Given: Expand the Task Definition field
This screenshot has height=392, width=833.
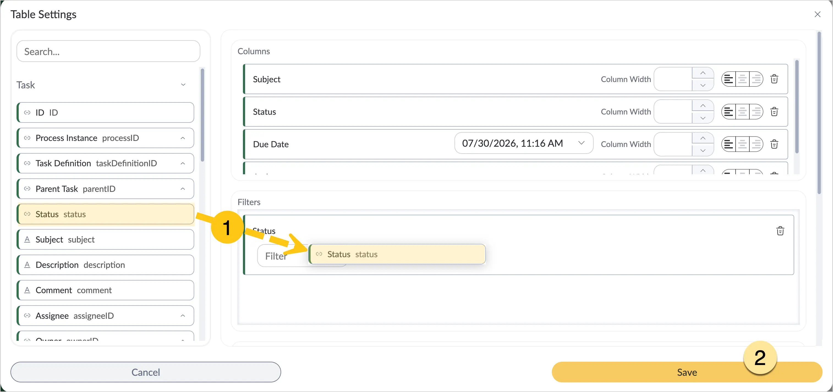Looking at the screenshot, I should (x=183, y=163).
